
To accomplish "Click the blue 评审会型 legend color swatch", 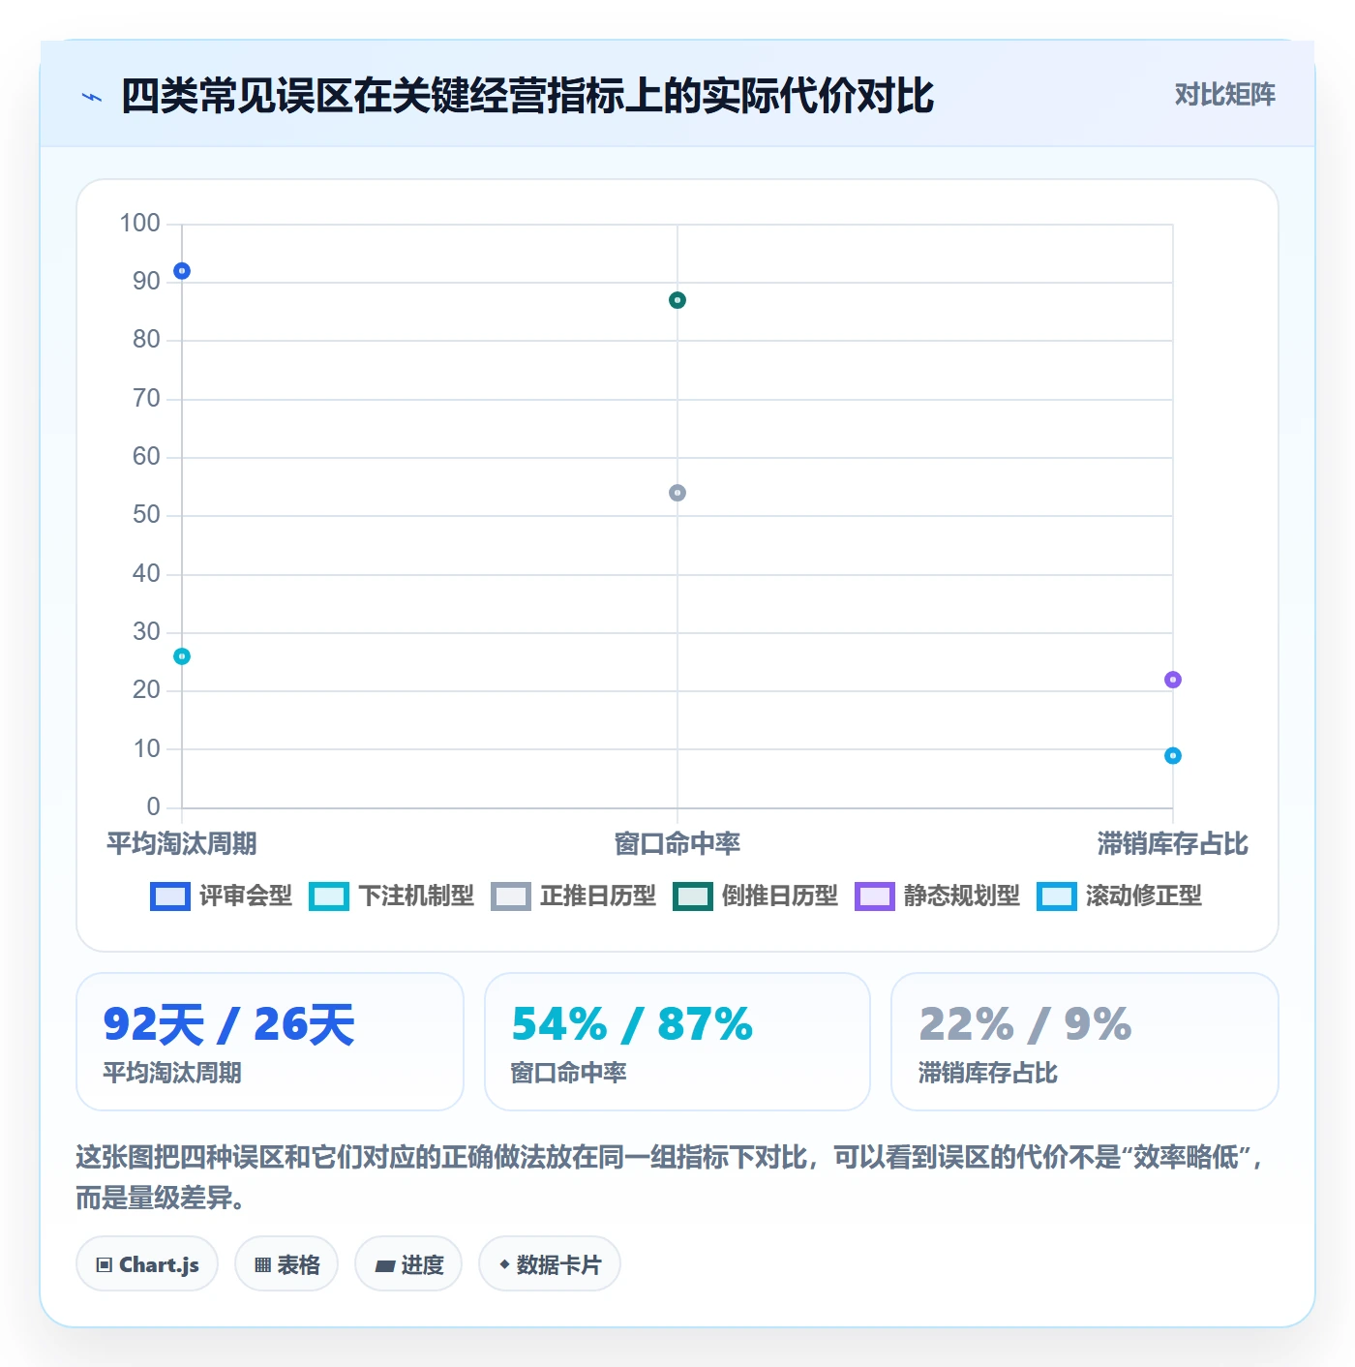I will pyautogui.click(x=170, y=896).
